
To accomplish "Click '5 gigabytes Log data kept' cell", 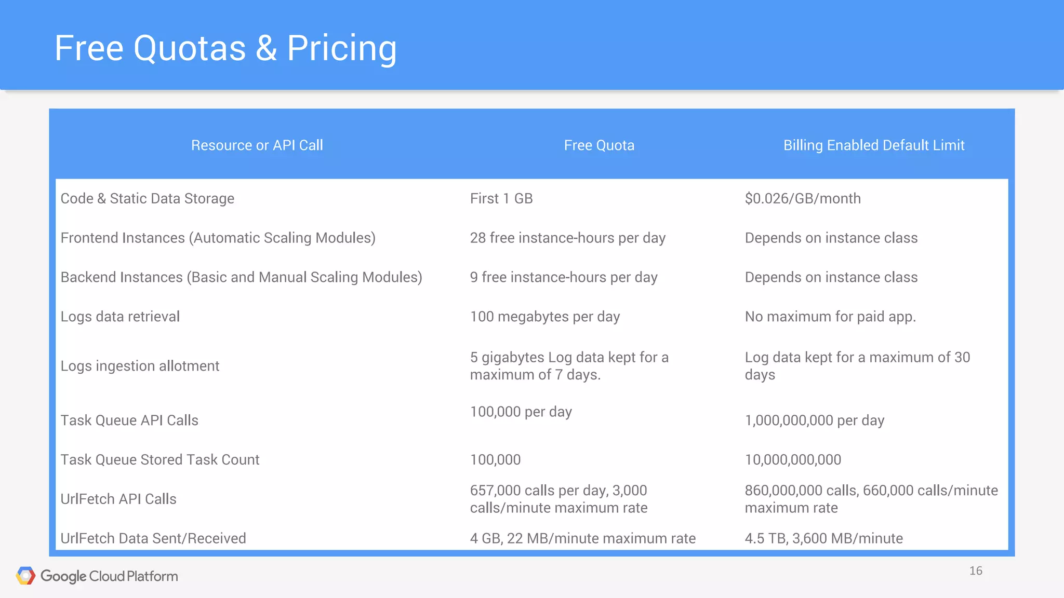I will 569,366.
